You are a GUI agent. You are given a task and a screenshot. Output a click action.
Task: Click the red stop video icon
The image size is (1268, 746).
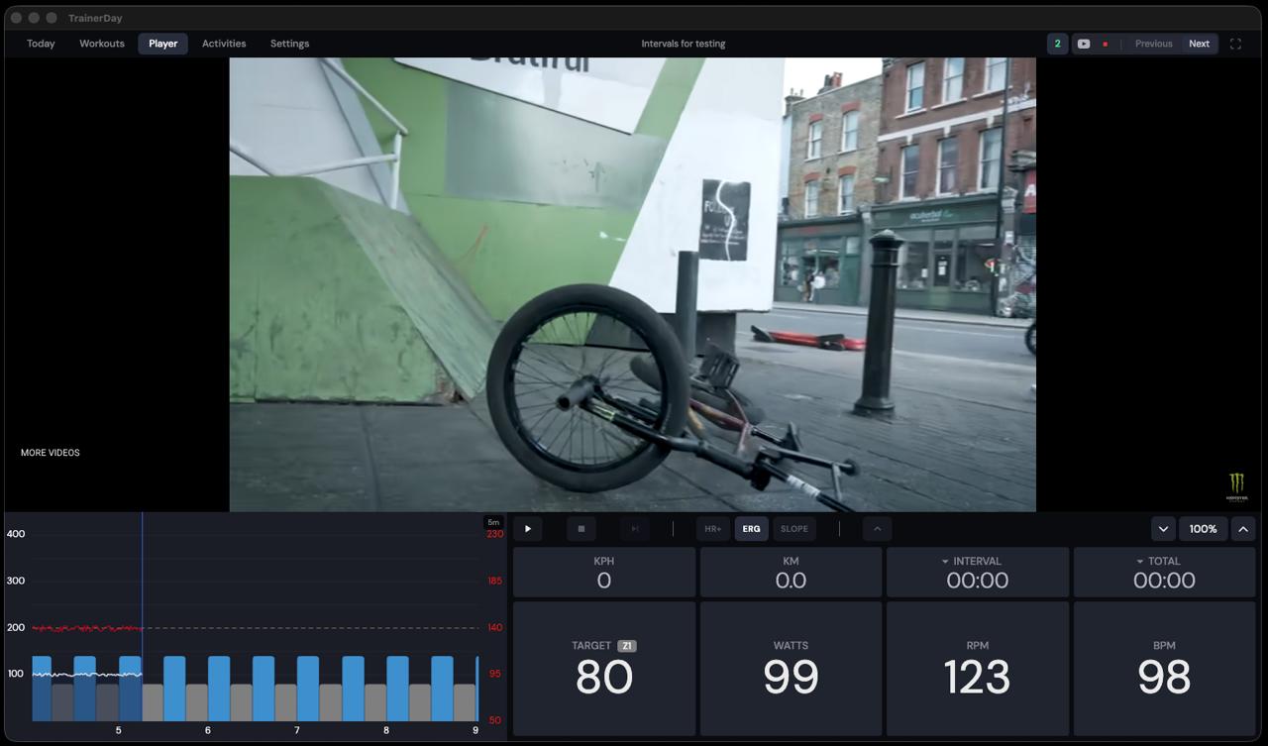click(x=1106, y=44)
